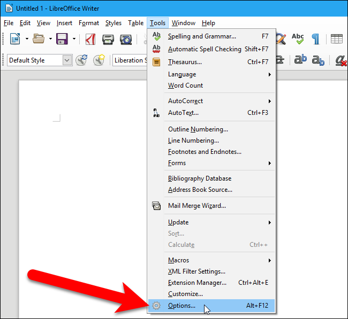Click the Save floppy disk icon

pos(62,39)
